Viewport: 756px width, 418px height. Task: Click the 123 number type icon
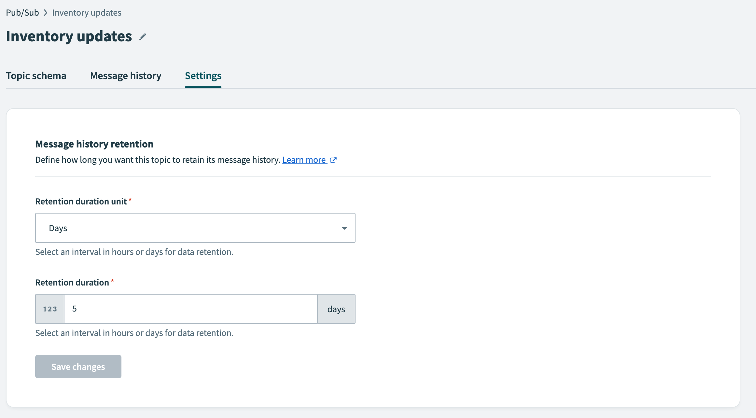pyautogui.click(x=50, y=309)
